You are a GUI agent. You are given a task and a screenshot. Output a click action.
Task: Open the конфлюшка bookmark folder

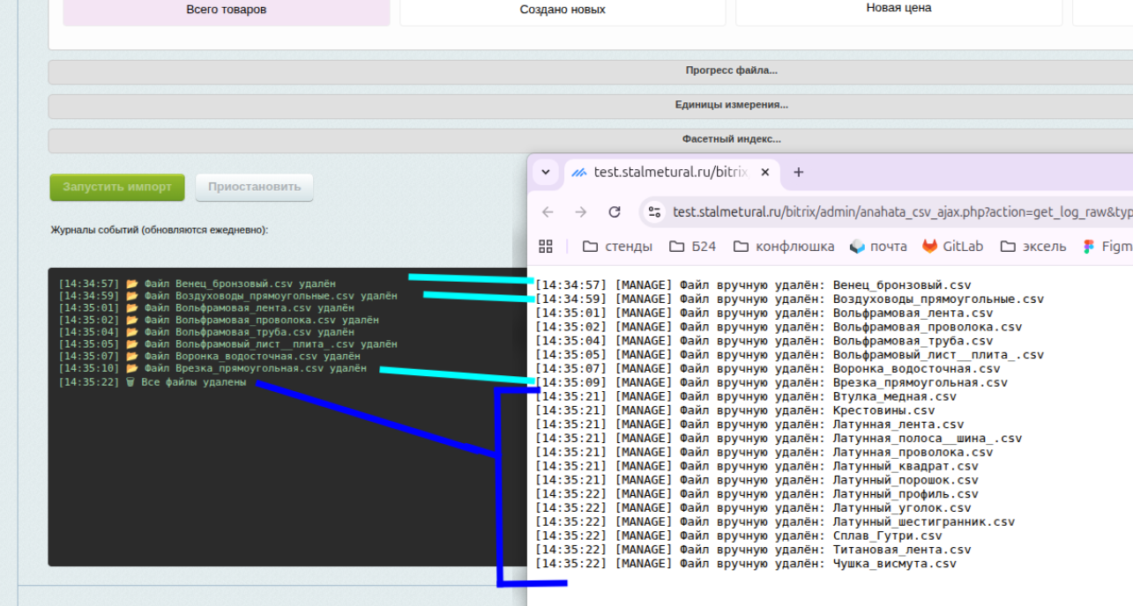[783, 247]
